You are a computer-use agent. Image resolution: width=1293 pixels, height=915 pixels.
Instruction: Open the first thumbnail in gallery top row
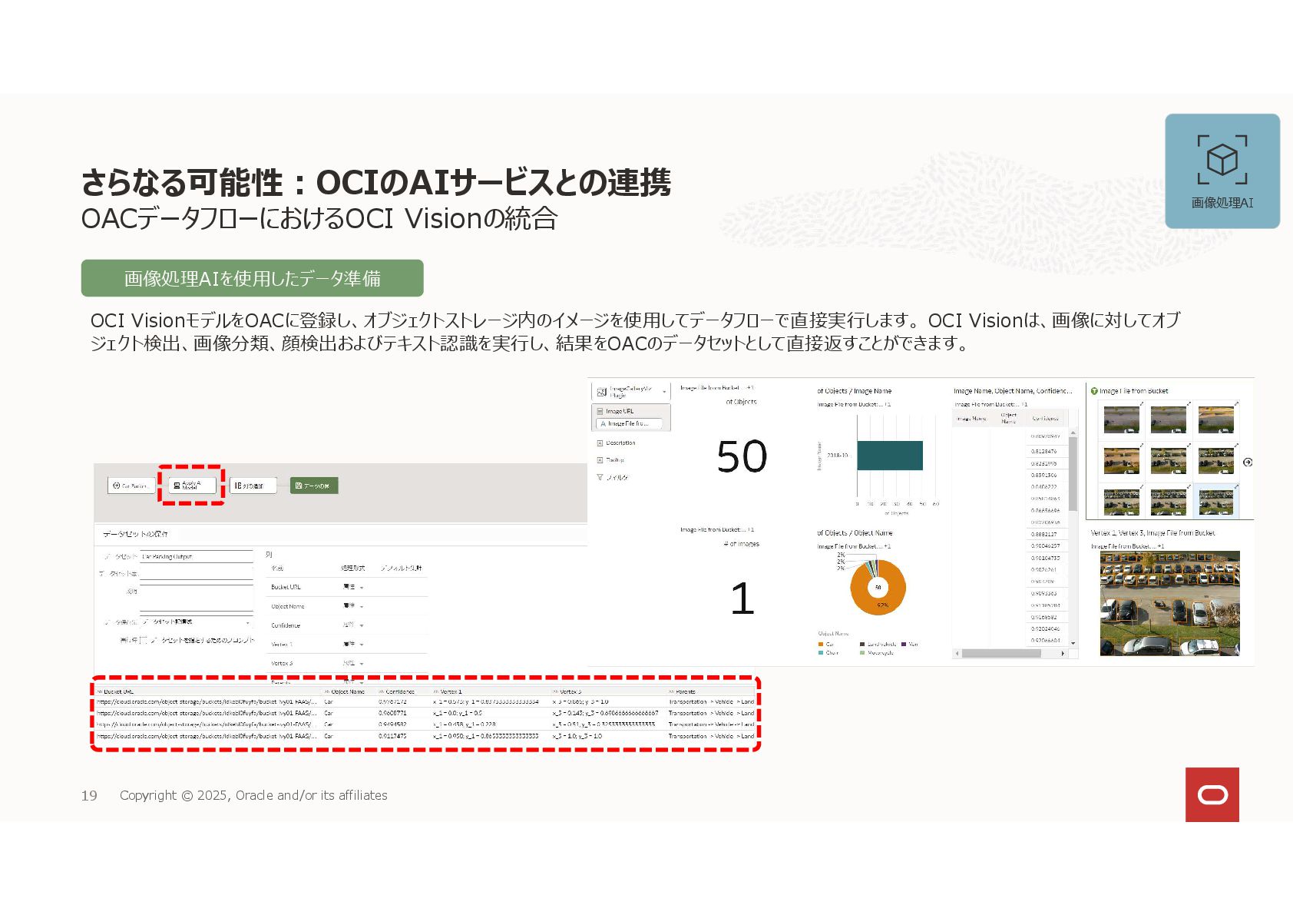[1121, 420]
